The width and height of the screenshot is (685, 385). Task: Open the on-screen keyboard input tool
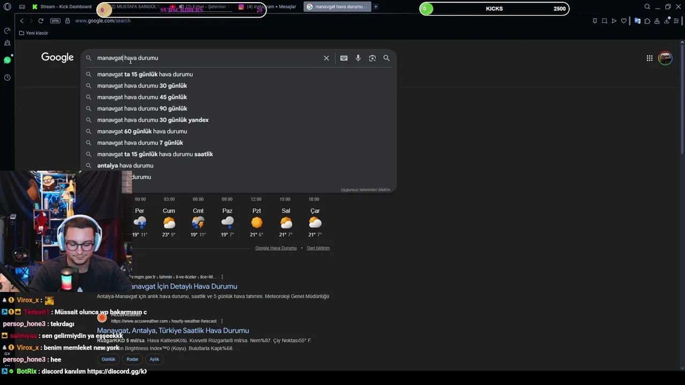344,58
